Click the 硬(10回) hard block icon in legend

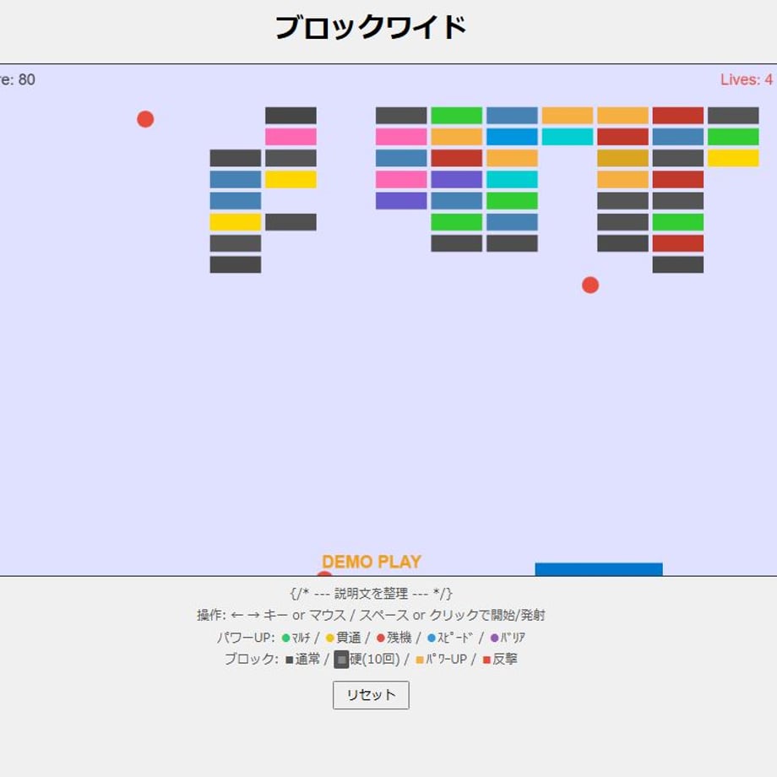pyautogui.click(x=341, y=660)
